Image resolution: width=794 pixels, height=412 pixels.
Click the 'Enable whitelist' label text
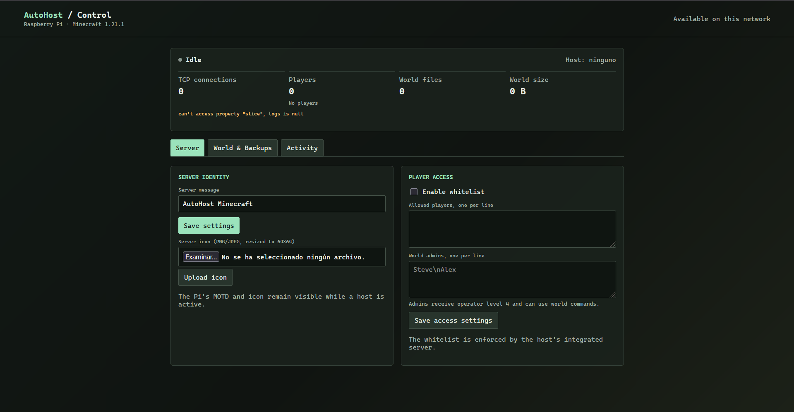(x=453, y=192)
